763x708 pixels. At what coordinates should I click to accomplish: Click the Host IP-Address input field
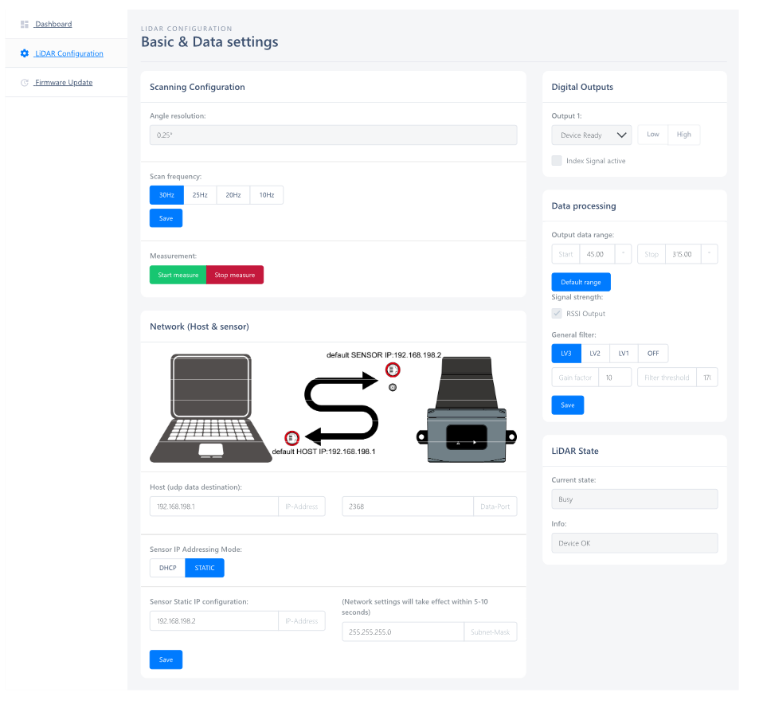[213, 507]
